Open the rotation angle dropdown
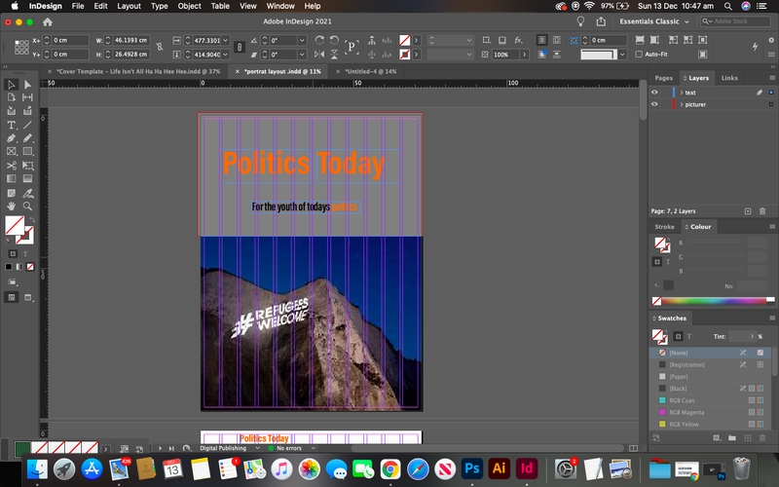 (302, 40)
